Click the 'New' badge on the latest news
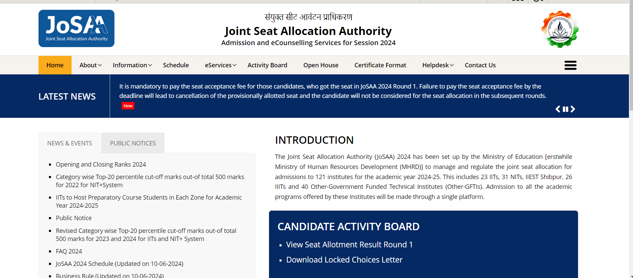633x278 pixels. tap(128, 106)
